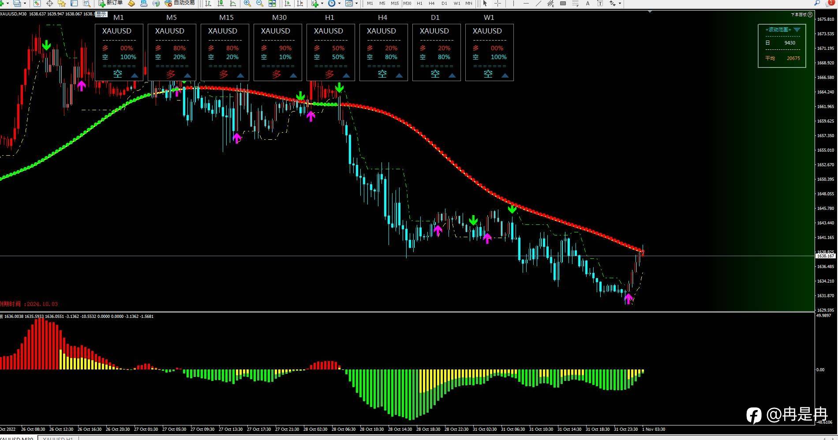Select the text label tool (T)
The width and height of the screenshot is (838, 440).
(600, 3)
